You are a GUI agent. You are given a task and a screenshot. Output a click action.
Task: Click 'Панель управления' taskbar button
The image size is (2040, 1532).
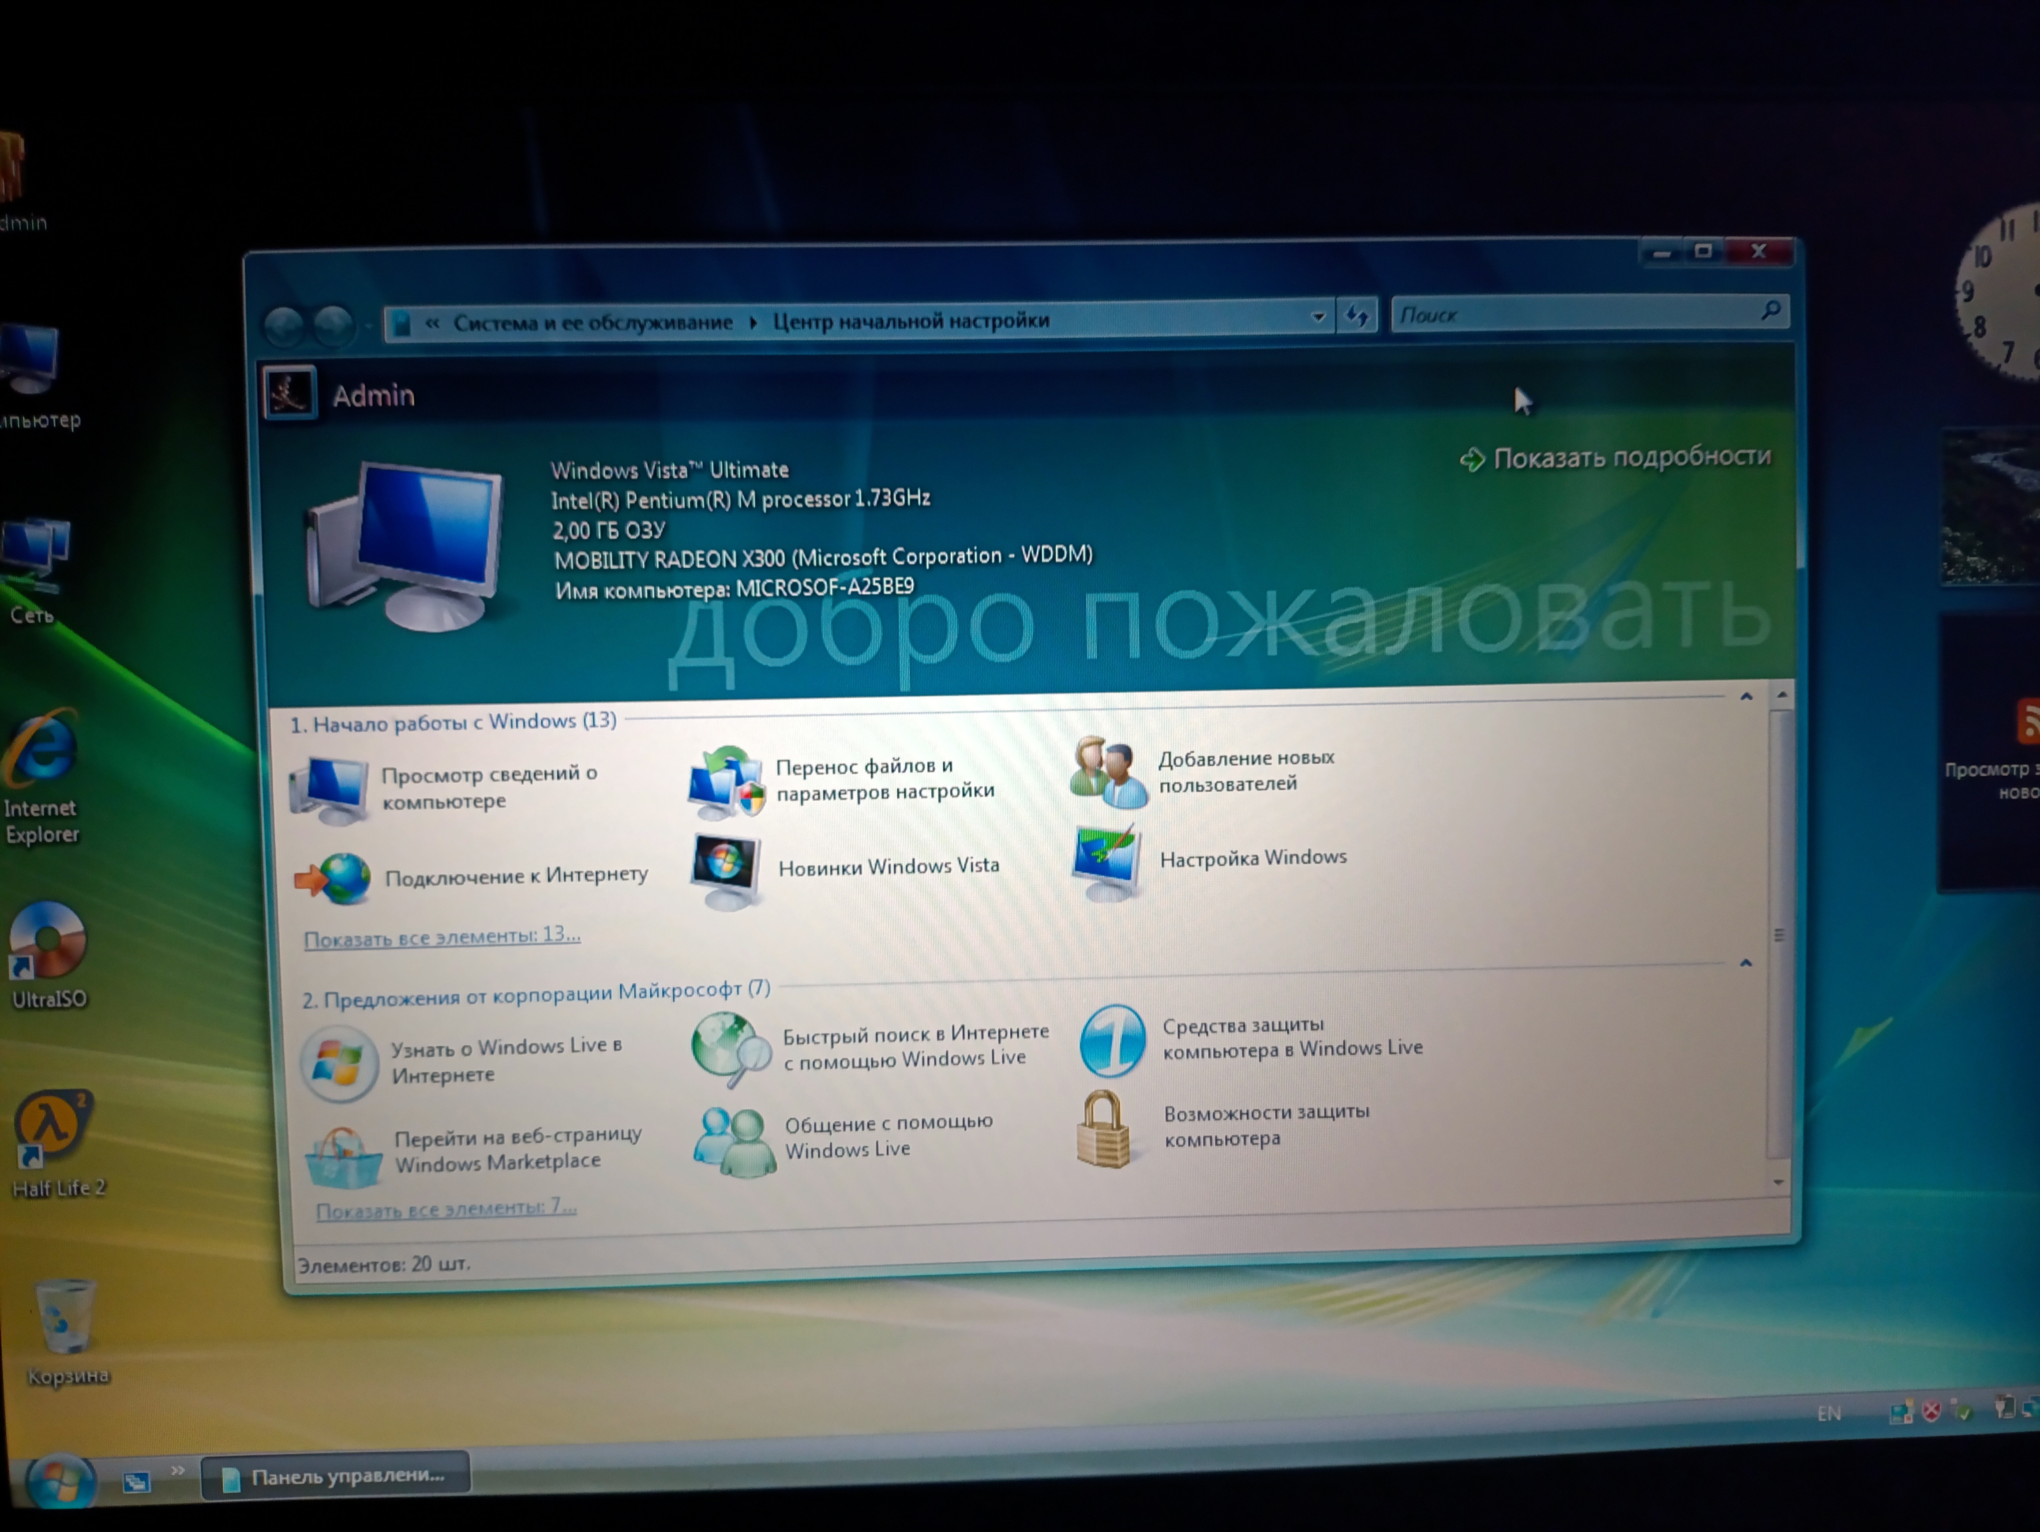[x=337, y=1476]
